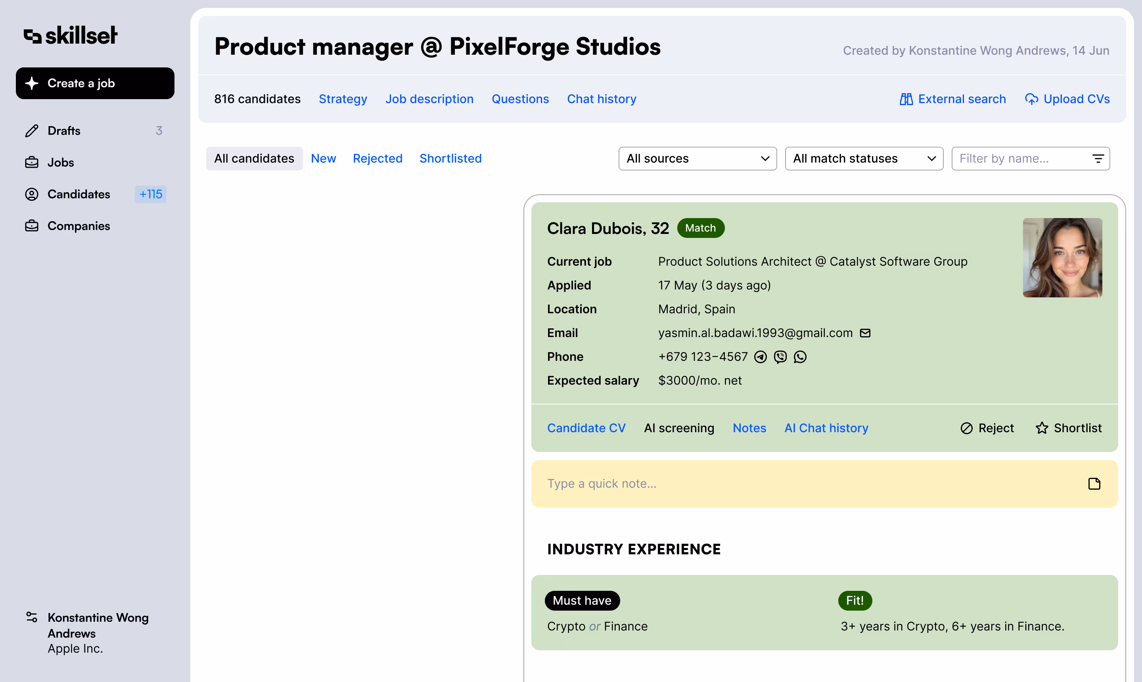Click the email yasmin.al.badawi.1993@gmail.com
This screenshot has height=682, width=1142.
coord(755,333)
